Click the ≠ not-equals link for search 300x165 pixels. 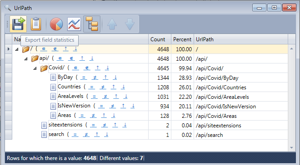click(x=86, y=135)
